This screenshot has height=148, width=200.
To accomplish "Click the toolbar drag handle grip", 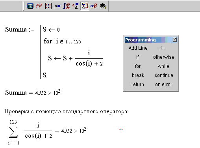I will (x=24, y=6).
